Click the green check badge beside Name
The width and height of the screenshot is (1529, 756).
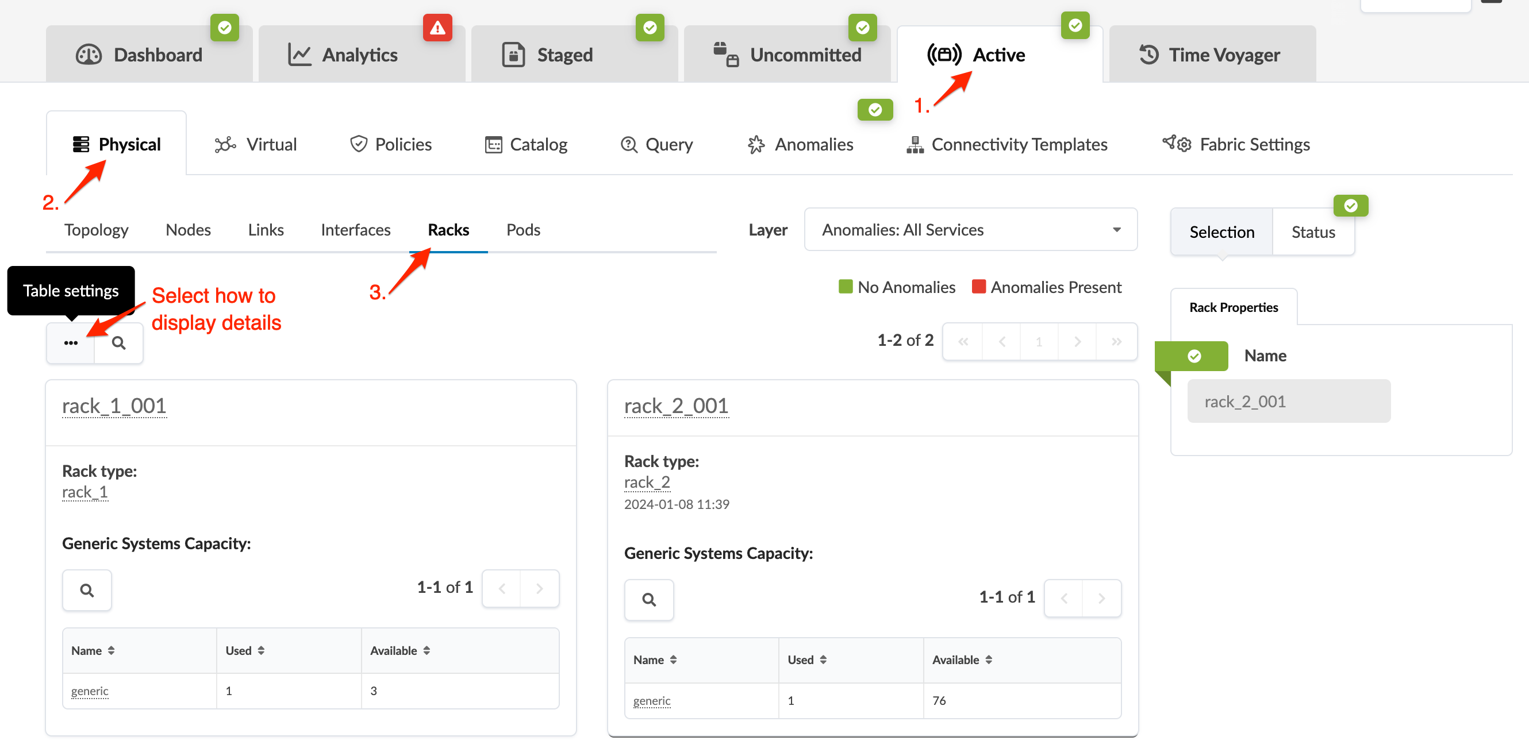(1194, 356)
